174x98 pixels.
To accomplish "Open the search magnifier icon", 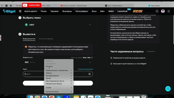I will point(157,11).
